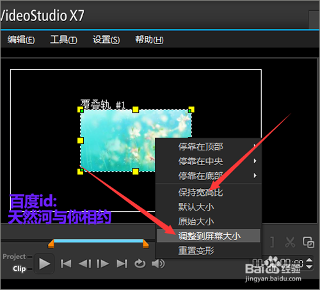Expand submenu arrow for 停靠在中央
The width and height of the screenshot is (320, 290).
[x=255, y=161]
